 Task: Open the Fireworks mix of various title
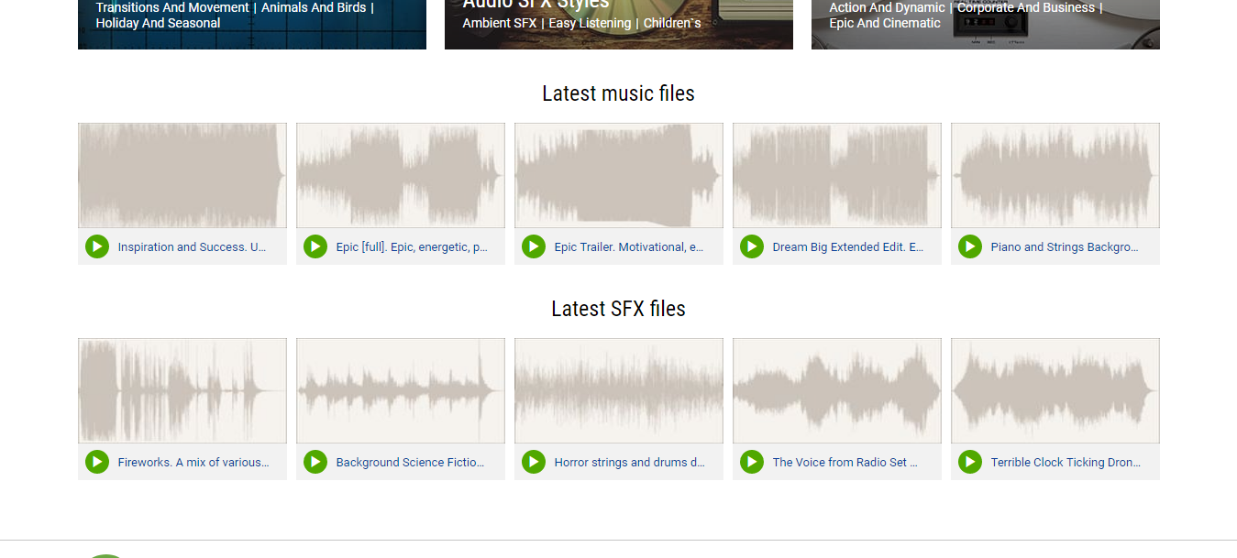193,463
